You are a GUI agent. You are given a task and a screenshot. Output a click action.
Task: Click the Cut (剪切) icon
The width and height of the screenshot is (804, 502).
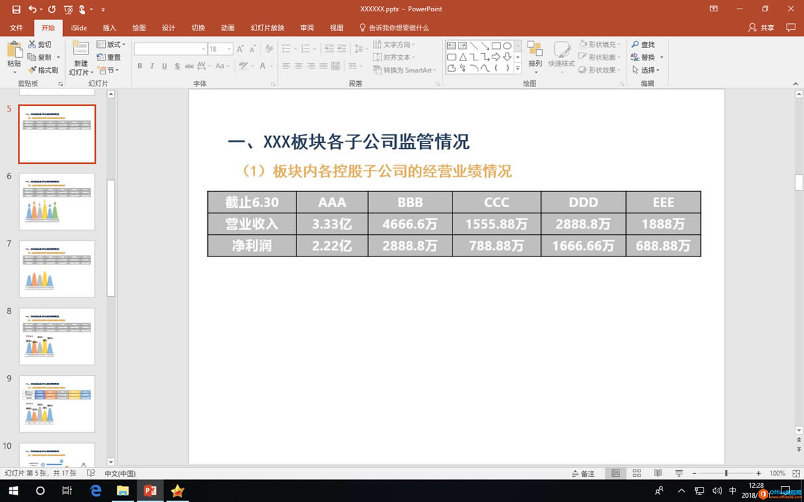pyautogui.click(x=31, y=43)
